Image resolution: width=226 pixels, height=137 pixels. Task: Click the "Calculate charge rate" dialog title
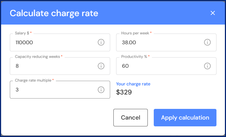coord(54,13)
